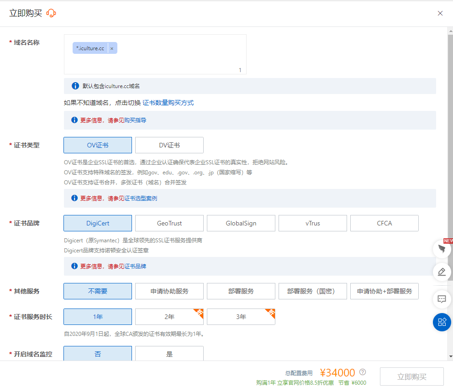Open 证书数量购买方式 link
453x387 pixels.
(168, 103)
